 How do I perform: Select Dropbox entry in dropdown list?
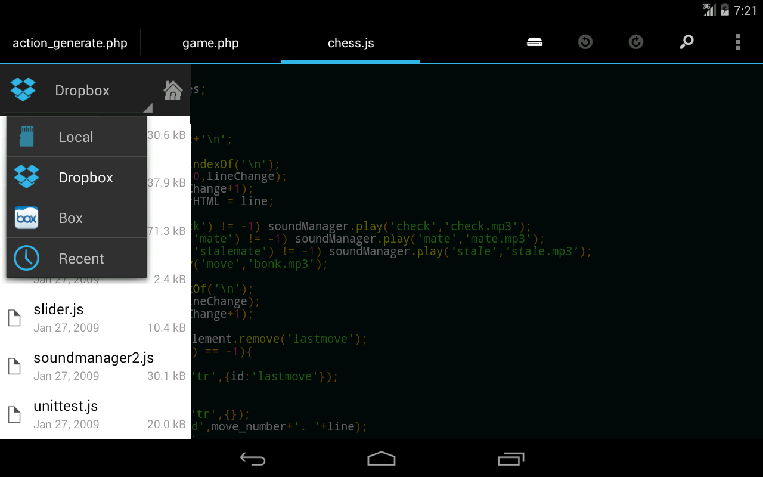click(76, 178)
